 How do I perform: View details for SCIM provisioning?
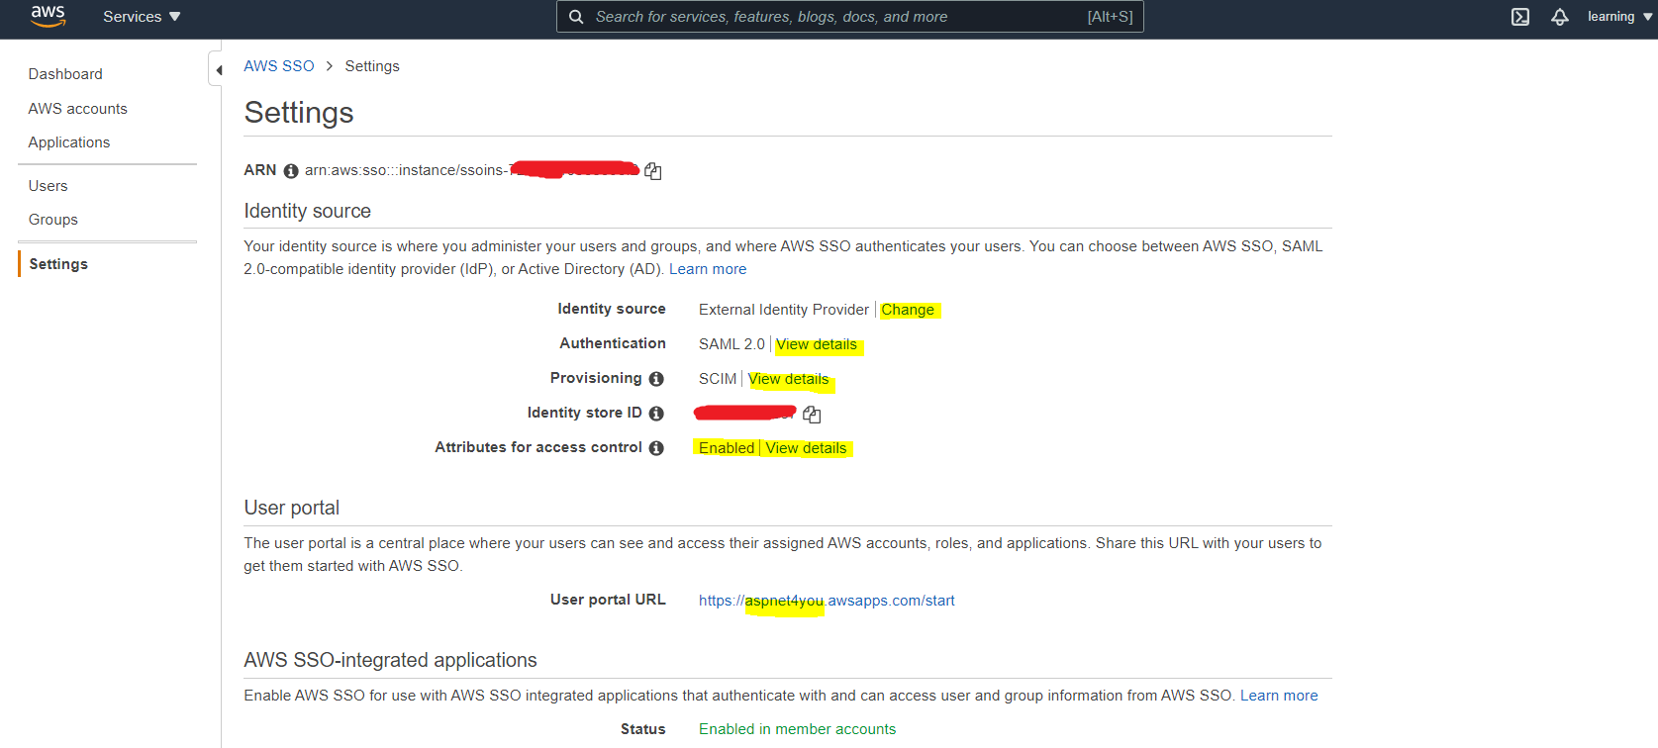(x=789, y=379)
